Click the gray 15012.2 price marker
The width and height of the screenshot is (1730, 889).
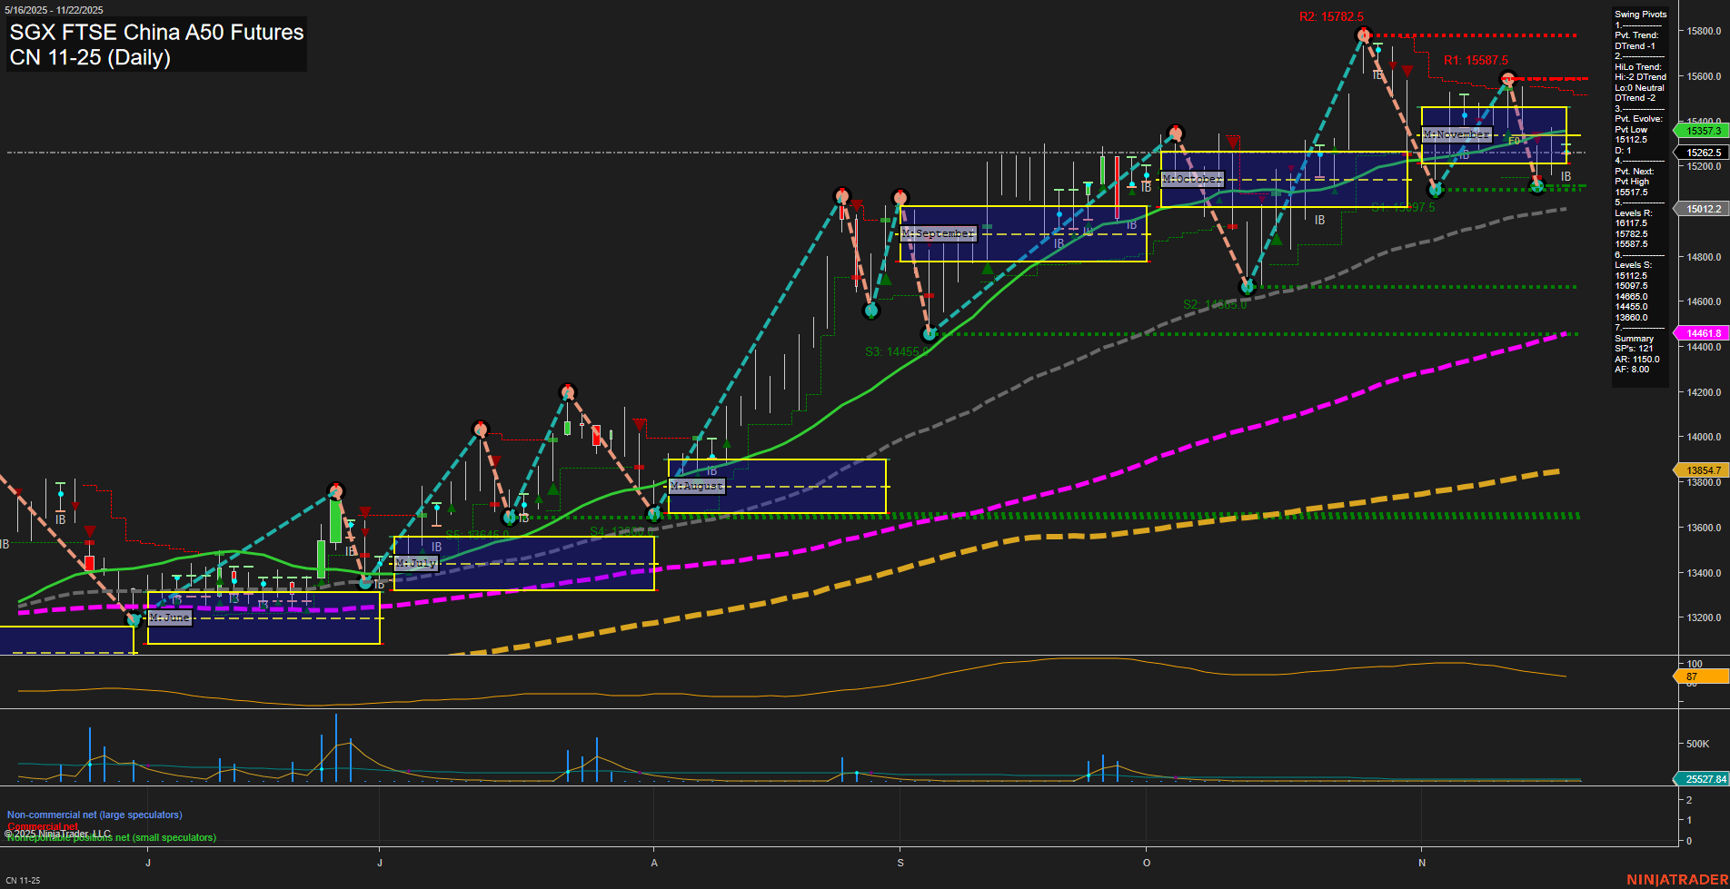pyautogui.click(x=1702, y=209)
